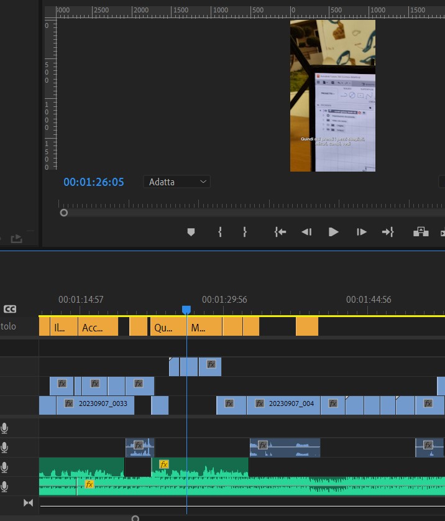Enable voice-over record on lowest audio track
The image size is (445, 521).
[6, 486]
